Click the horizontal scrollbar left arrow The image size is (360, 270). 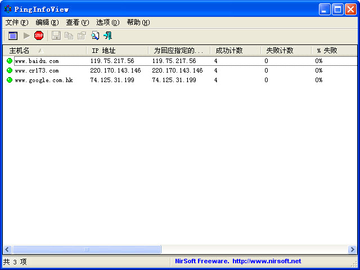click(7, 249)
